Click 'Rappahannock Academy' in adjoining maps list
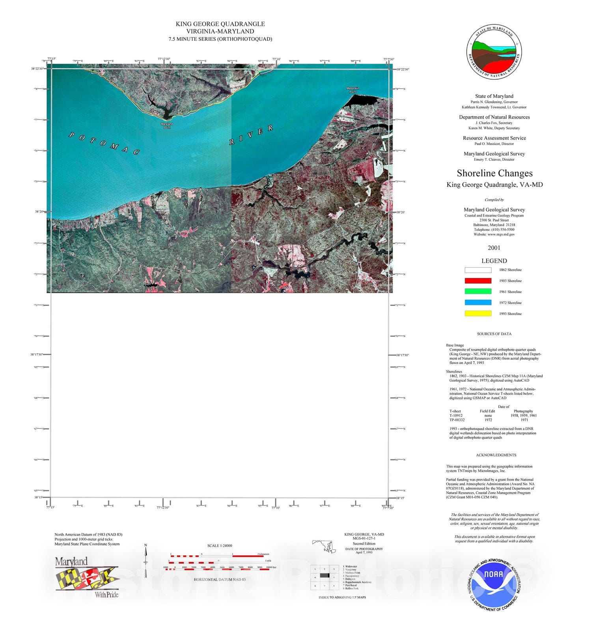Screen dimensions: 593x631 pos(358,582)
